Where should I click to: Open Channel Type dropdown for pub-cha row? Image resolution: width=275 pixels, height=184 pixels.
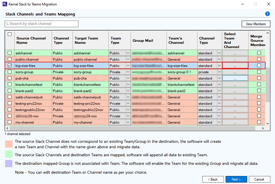click(219, 78)
